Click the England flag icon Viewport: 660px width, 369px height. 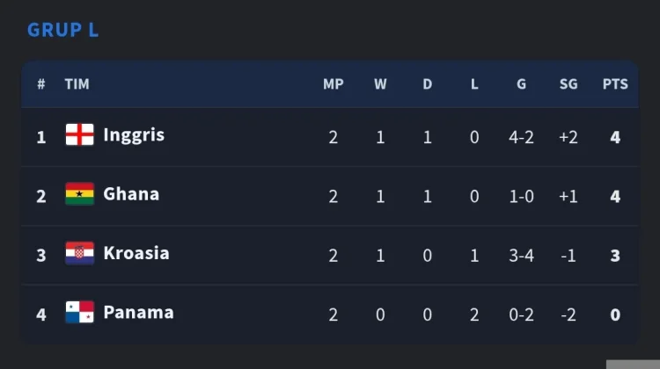point(79,134)
